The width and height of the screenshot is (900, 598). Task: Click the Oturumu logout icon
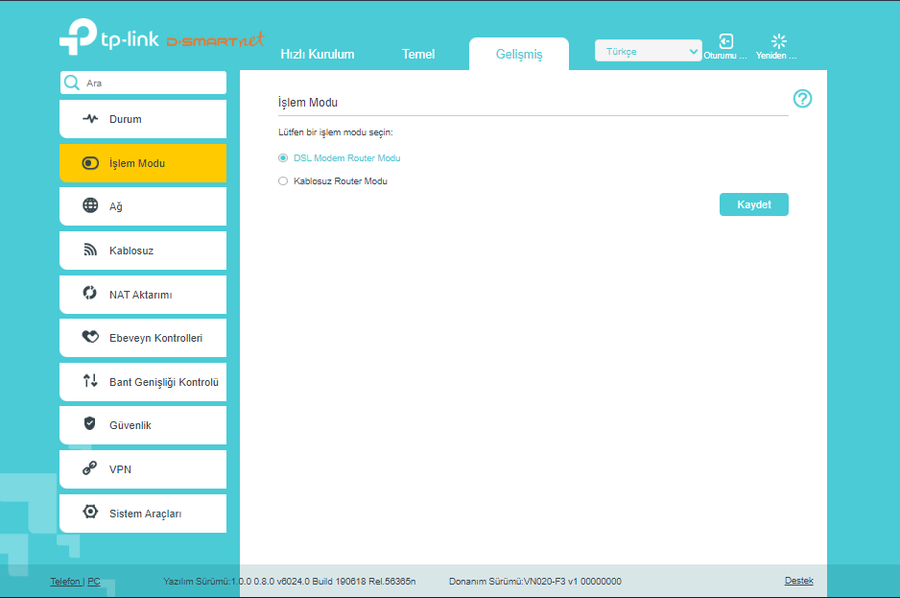[725, 40]
